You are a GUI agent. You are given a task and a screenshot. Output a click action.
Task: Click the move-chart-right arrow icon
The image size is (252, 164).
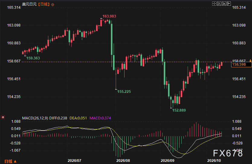click(x=229, y=4)
